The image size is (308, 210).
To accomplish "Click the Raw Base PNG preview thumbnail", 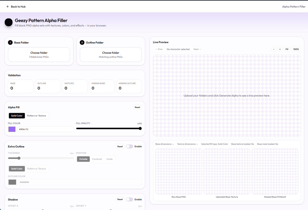I will 179,171.
